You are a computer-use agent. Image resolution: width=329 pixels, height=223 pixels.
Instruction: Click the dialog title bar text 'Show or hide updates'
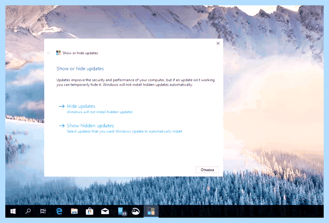80,53
